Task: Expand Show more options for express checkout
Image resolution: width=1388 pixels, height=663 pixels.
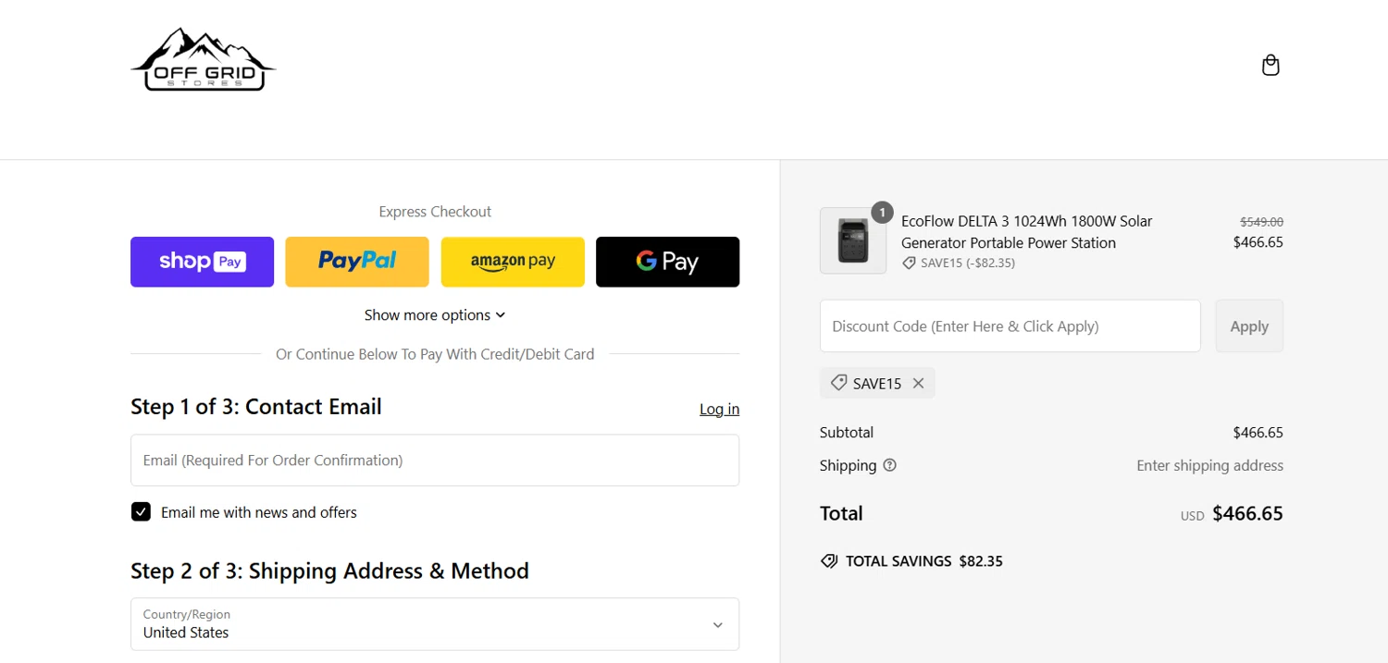Action: (435, 315)
